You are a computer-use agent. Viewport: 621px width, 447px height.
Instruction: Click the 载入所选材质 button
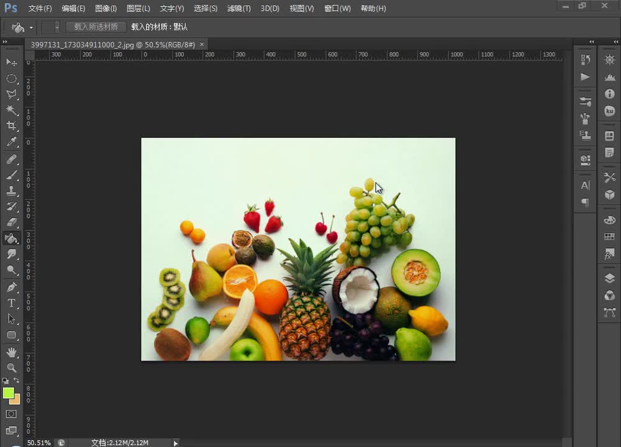tap(96, 27)
